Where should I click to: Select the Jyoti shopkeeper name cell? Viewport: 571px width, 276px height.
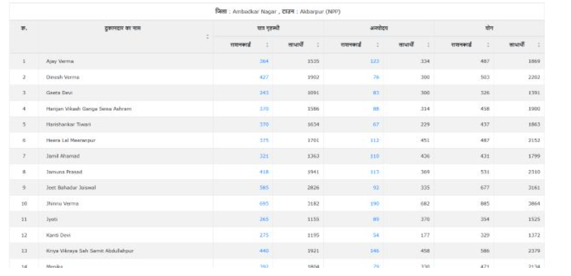tap(50, 220)
